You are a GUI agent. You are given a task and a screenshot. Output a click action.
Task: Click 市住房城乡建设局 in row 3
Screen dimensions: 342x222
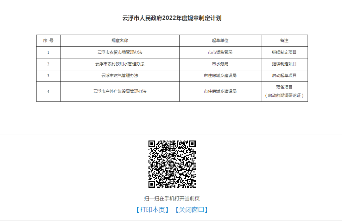pyautogui.click(x=220, y=76)
